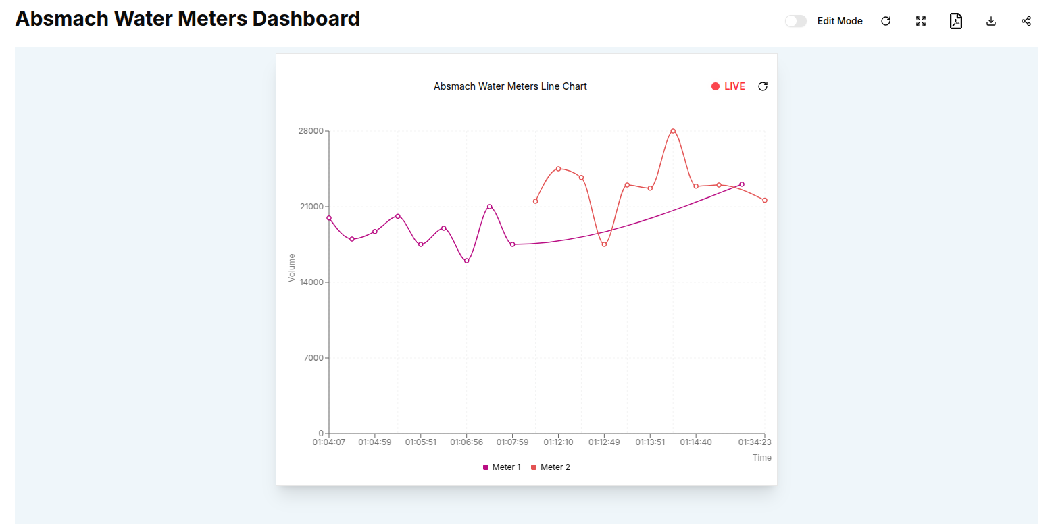The image size is (1054, 524).
Task: Click the LIVE status label on the chart
Action: (x=734, y=86)
